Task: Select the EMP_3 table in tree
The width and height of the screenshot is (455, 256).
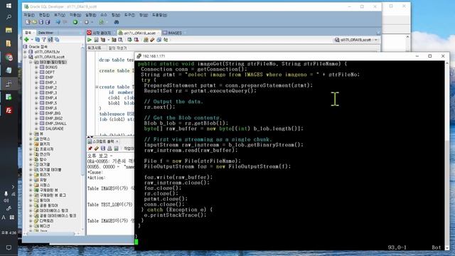Action: (x=50, y=93)
